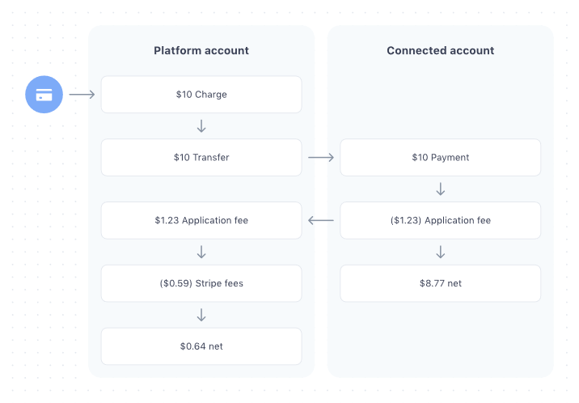Click the Platform account heading
This screenshot has width=579, height=403.
[x=201, y=50]
